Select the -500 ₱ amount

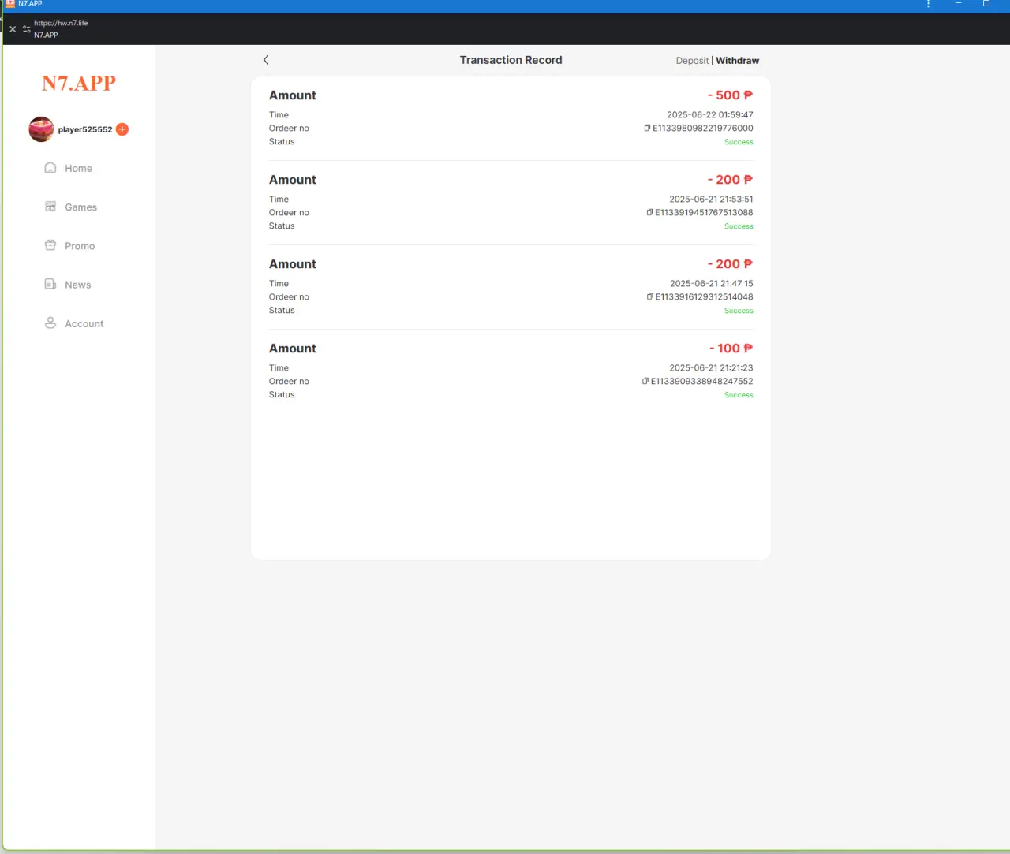tap(730, 95)
